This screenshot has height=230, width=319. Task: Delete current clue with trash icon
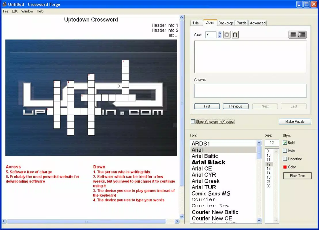pyautogui.click(x=235, y=35)
